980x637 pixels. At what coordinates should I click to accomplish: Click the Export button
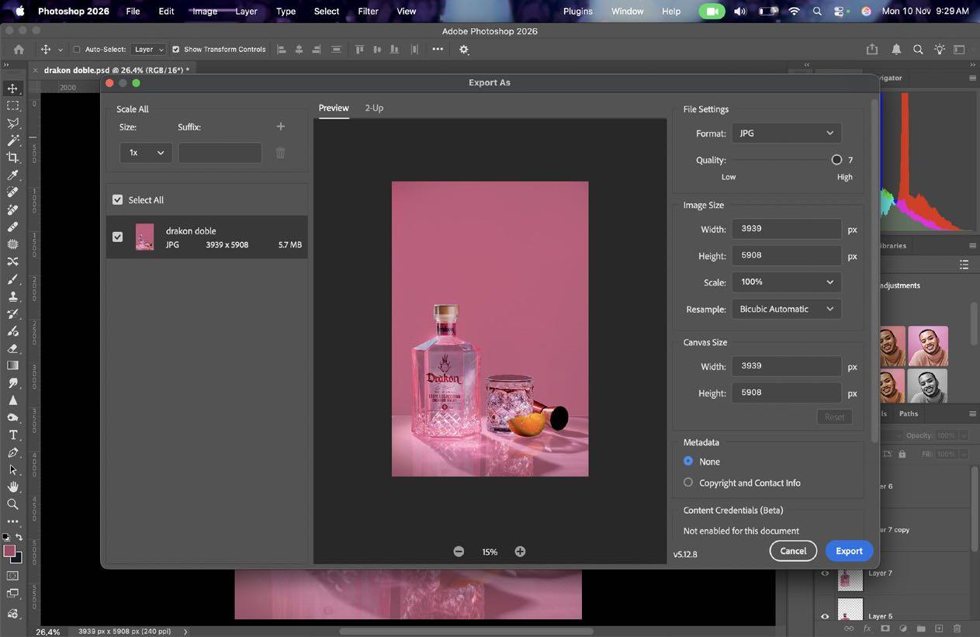click(x=849, y=551)
